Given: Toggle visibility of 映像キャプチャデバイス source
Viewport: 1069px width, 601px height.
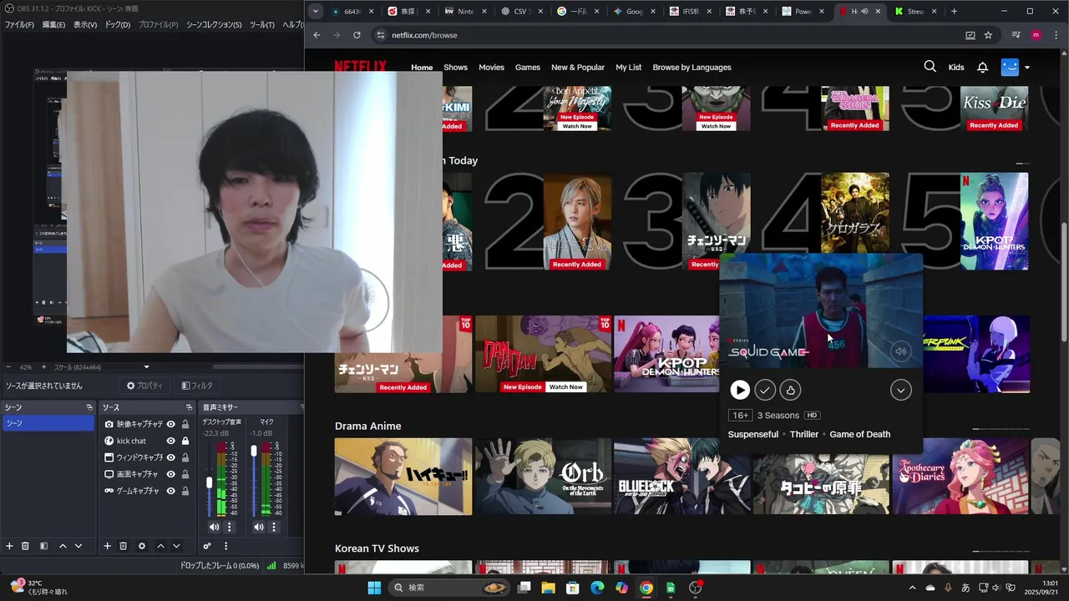Looking at the screenshot, I should click(170, 424).
